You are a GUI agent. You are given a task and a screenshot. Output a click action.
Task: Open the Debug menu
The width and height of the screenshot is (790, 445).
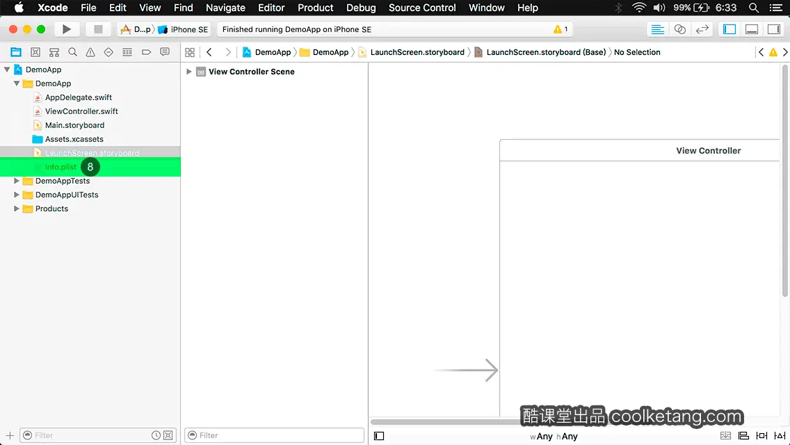coord(361,8)
